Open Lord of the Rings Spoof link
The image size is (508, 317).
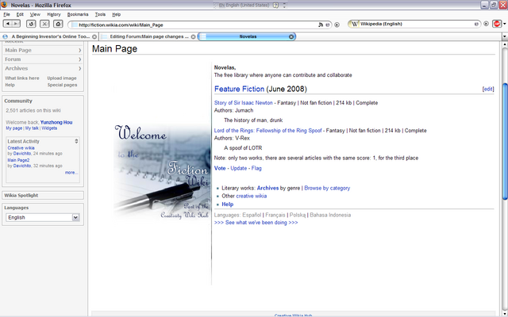[268, 131]
